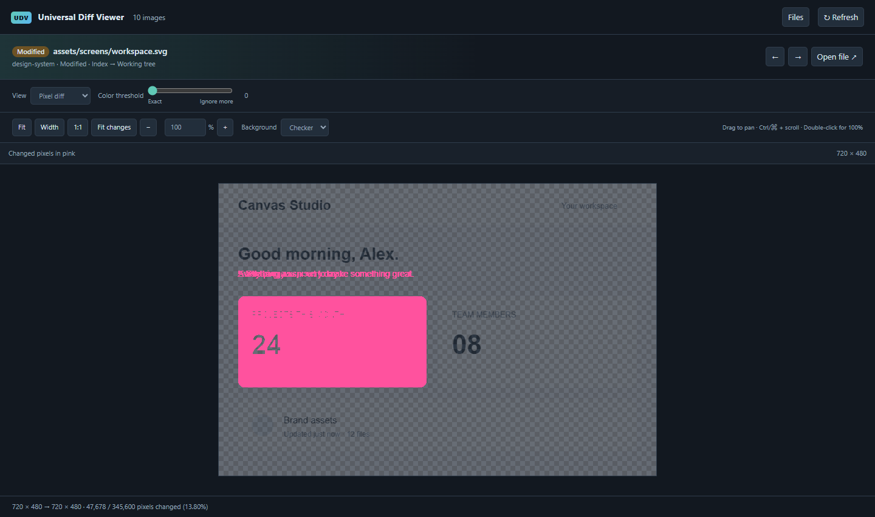Click the threshold value '0'
The image size is (875, 517).
click(246, 95)
